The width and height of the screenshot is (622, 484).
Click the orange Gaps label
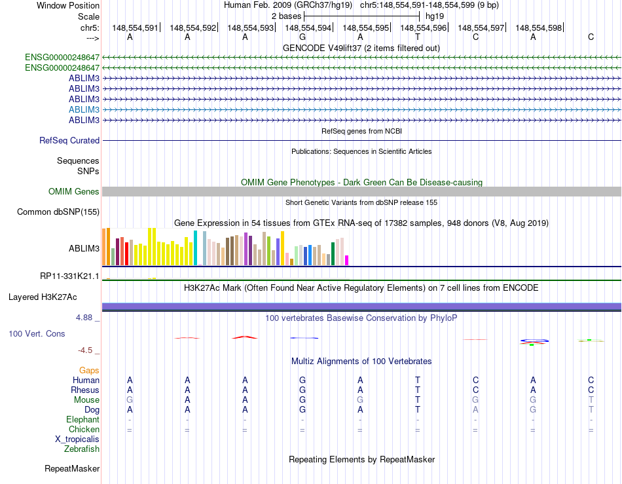pyautogui.click(x=89, y=371)
